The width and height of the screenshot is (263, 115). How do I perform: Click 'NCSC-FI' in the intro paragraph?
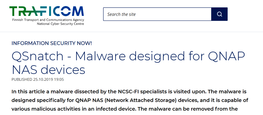click(129, 92)
